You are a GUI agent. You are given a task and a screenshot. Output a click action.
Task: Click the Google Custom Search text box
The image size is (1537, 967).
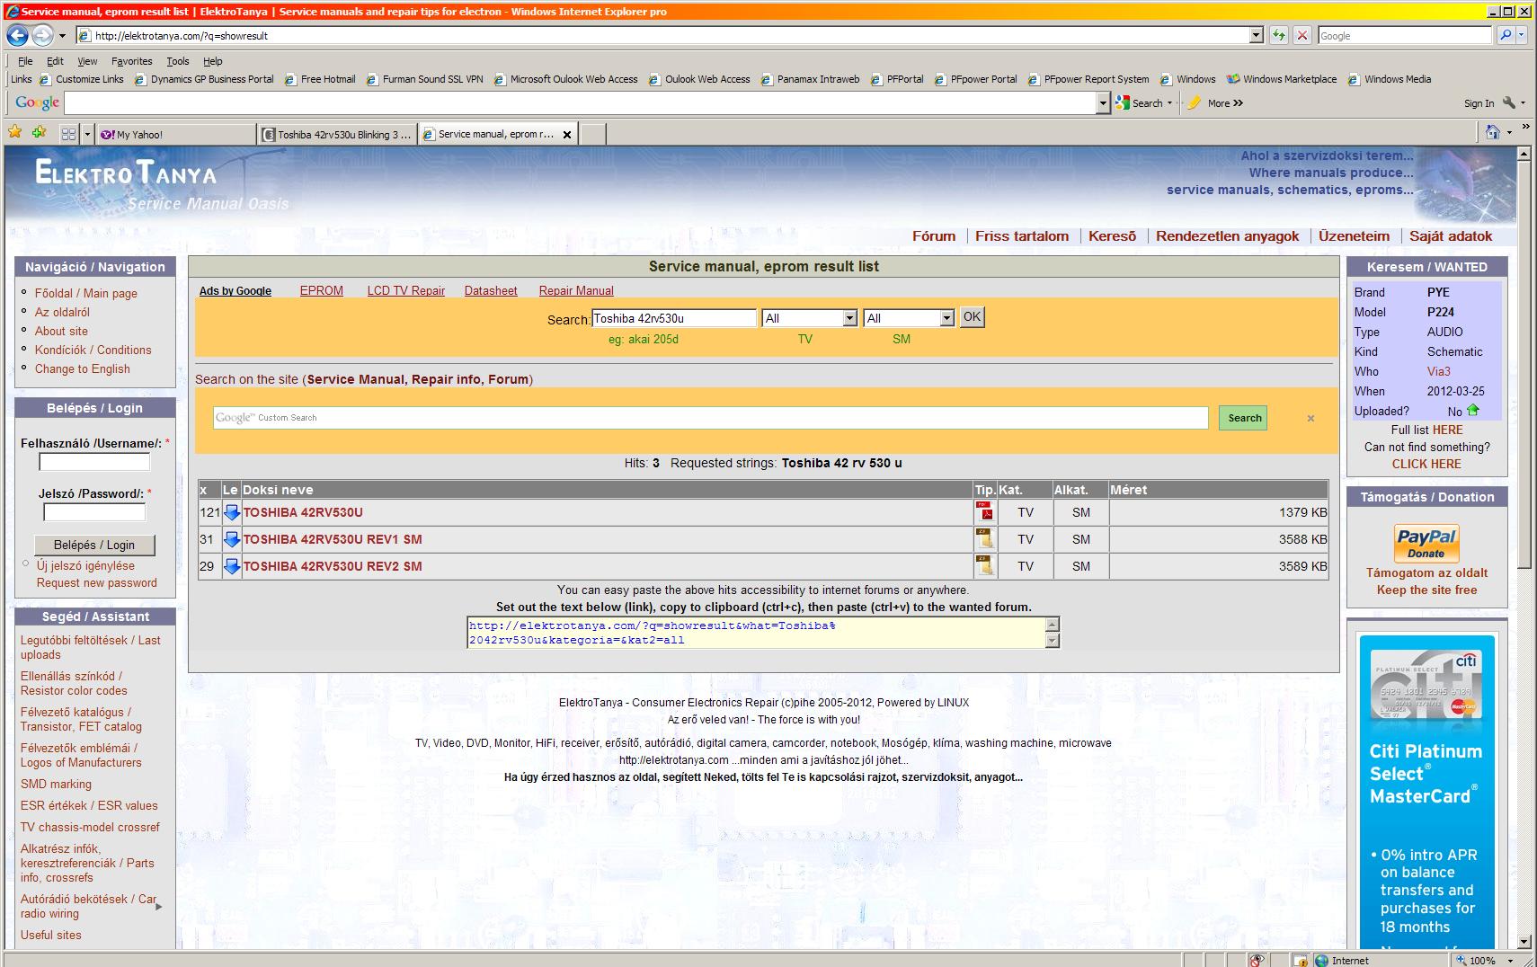point(710,418)
